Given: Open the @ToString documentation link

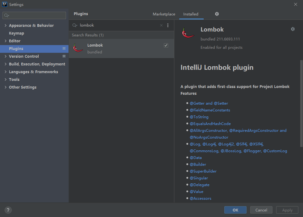Looking at the screenshot, I should pos(199,117).
